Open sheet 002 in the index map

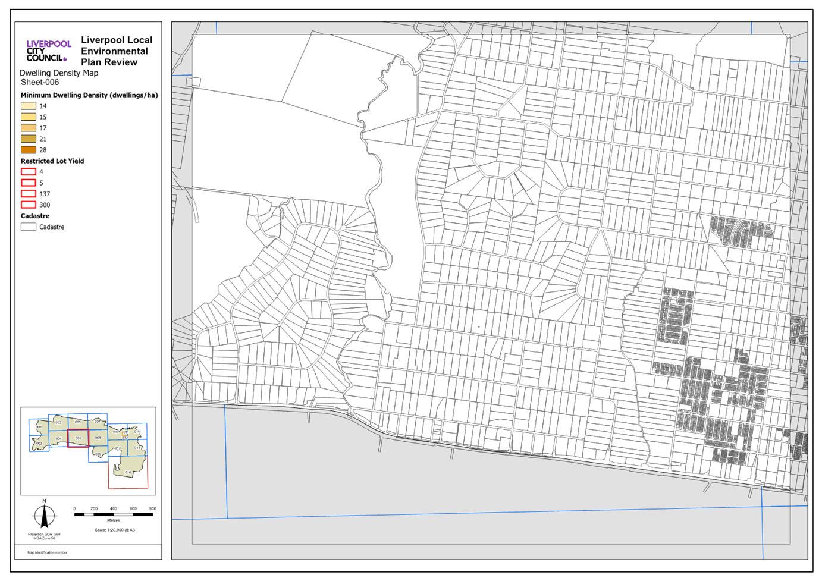pos(39,444)
